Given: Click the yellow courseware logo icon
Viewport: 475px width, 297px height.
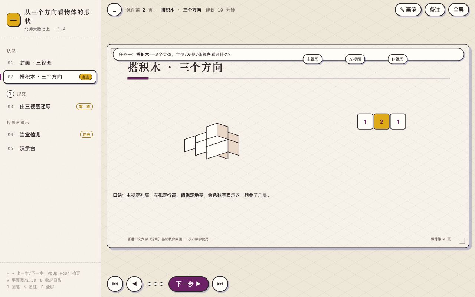Looking at the screenshot, I should coord(13,20).
